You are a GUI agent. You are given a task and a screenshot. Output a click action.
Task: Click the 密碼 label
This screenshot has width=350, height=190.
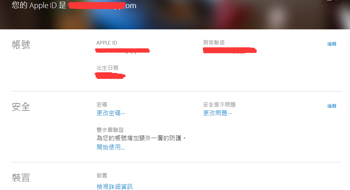tap(102, 105)
